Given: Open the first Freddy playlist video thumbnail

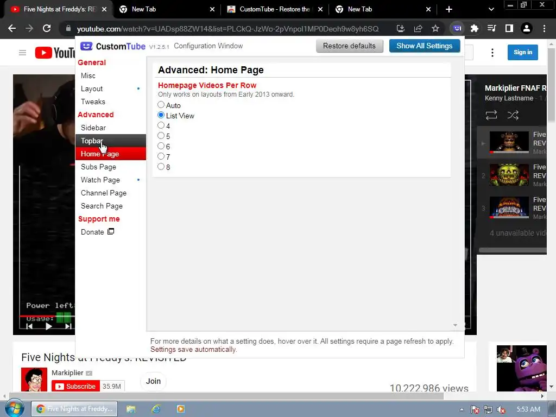Looking at the screenshot, I should (x=509, y=142).
